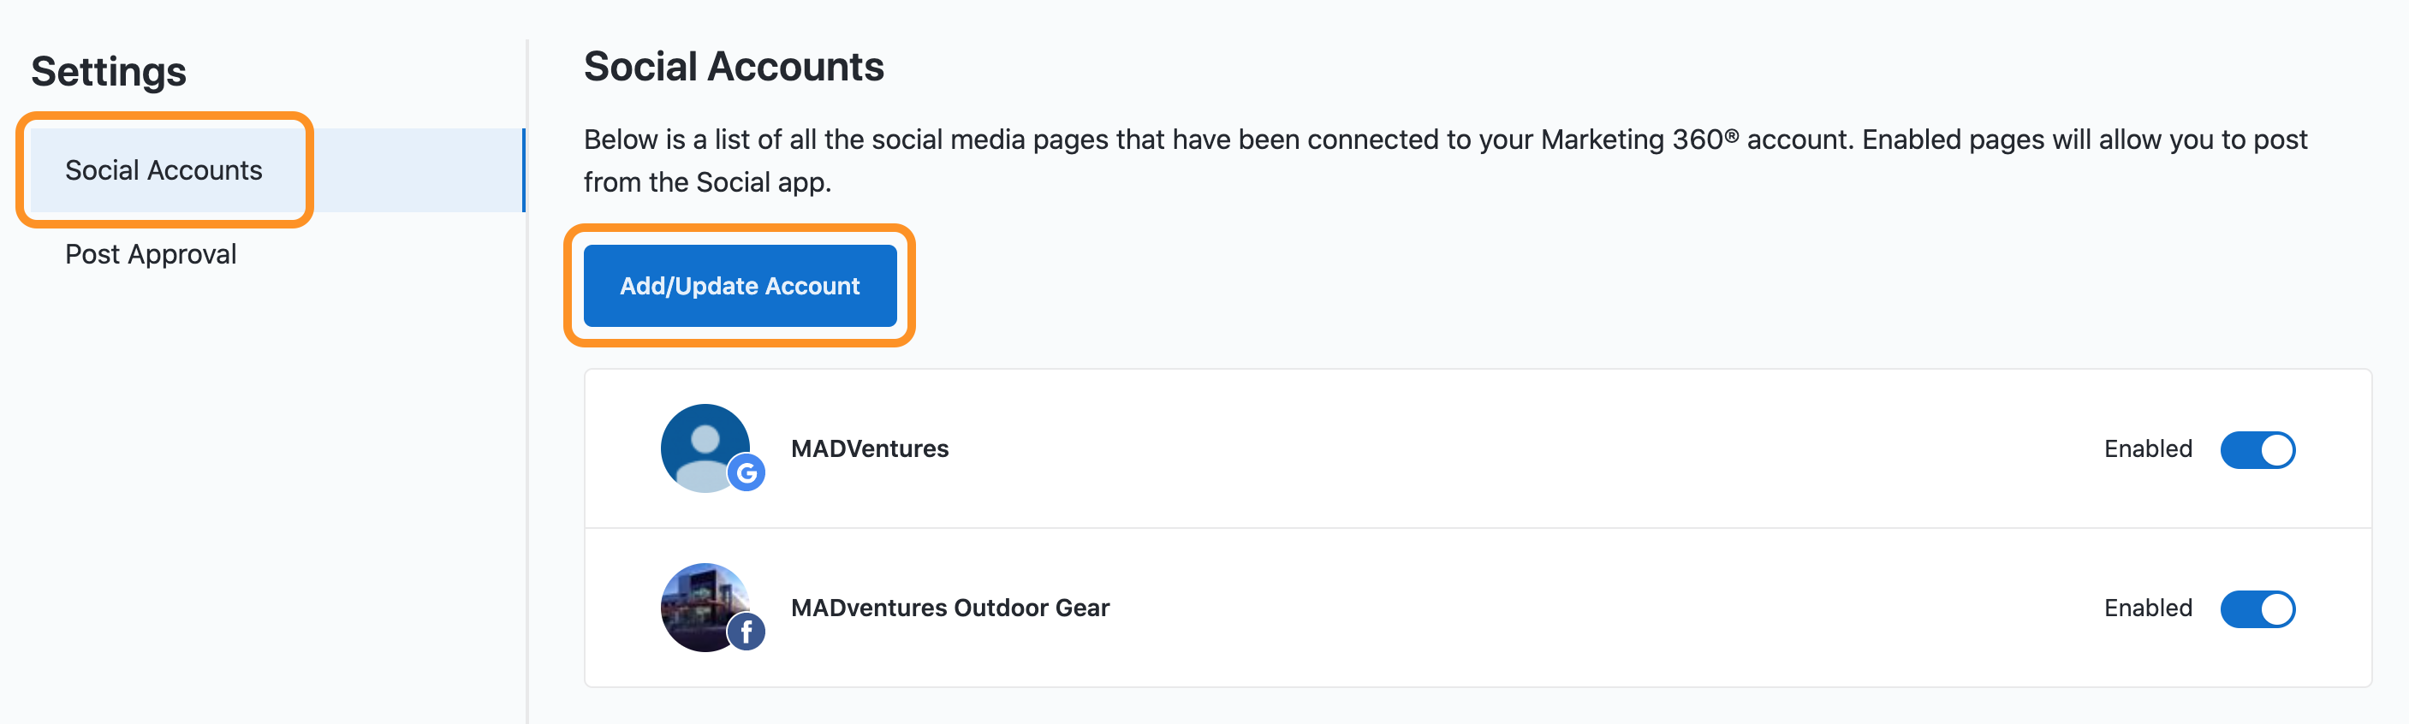The height and width of the screenshot is (724, 2409).
Task: Click the Settings sidebar heading
Action: click(x=109, y=72)
